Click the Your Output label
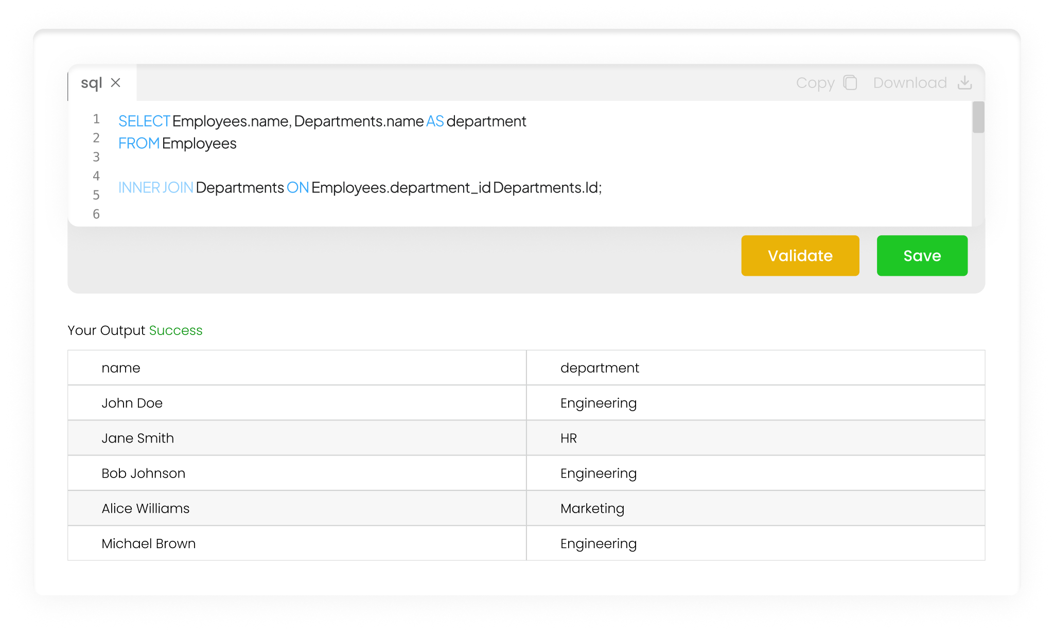Viewport: 1054px width, 633px height. pos(107,330)
